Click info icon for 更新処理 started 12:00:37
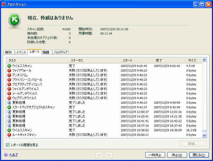This screenshot has width=213, height=161. (9, 112)
